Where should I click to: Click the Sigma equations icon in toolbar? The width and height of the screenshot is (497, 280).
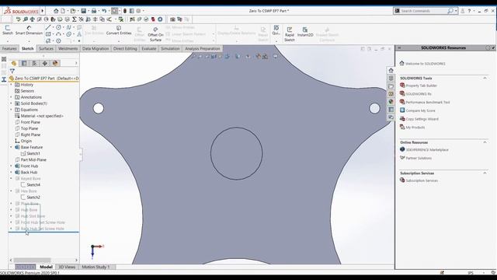tap(75, 19)
